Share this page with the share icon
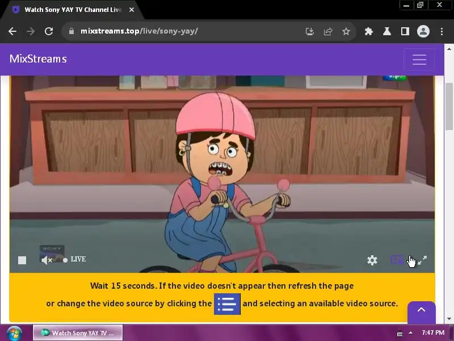Viewport: 454px width, 341px height. click(x=328, y=31)
